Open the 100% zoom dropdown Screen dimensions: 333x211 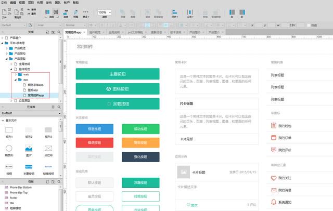(105, 12)
